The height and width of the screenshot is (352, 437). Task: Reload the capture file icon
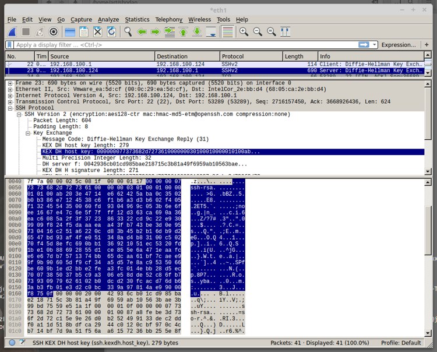pos(111,32)
